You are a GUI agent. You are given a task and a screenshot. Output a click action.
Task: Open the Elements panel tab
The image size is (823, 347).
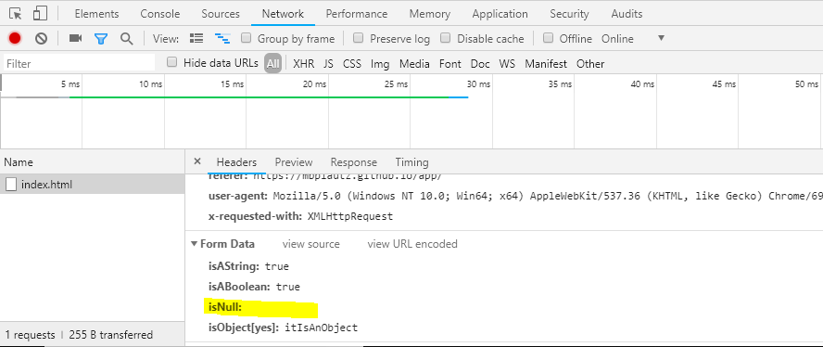(x=96, y=14)
